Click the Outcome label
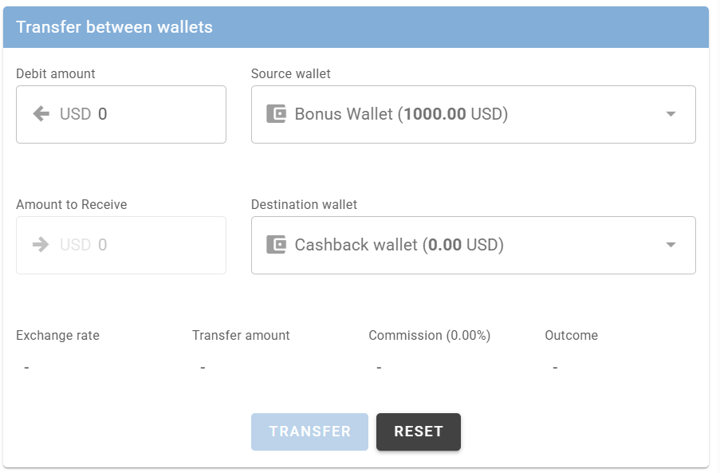This screenshot has width=720, height=473. click(571, 335)
